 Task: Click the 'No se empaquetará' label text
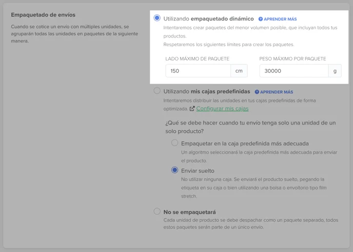tap(189, 212)
